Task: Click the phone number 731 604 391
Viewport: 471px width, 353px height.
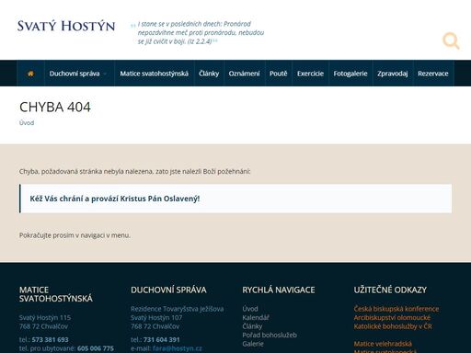Action: click(162, 339)
